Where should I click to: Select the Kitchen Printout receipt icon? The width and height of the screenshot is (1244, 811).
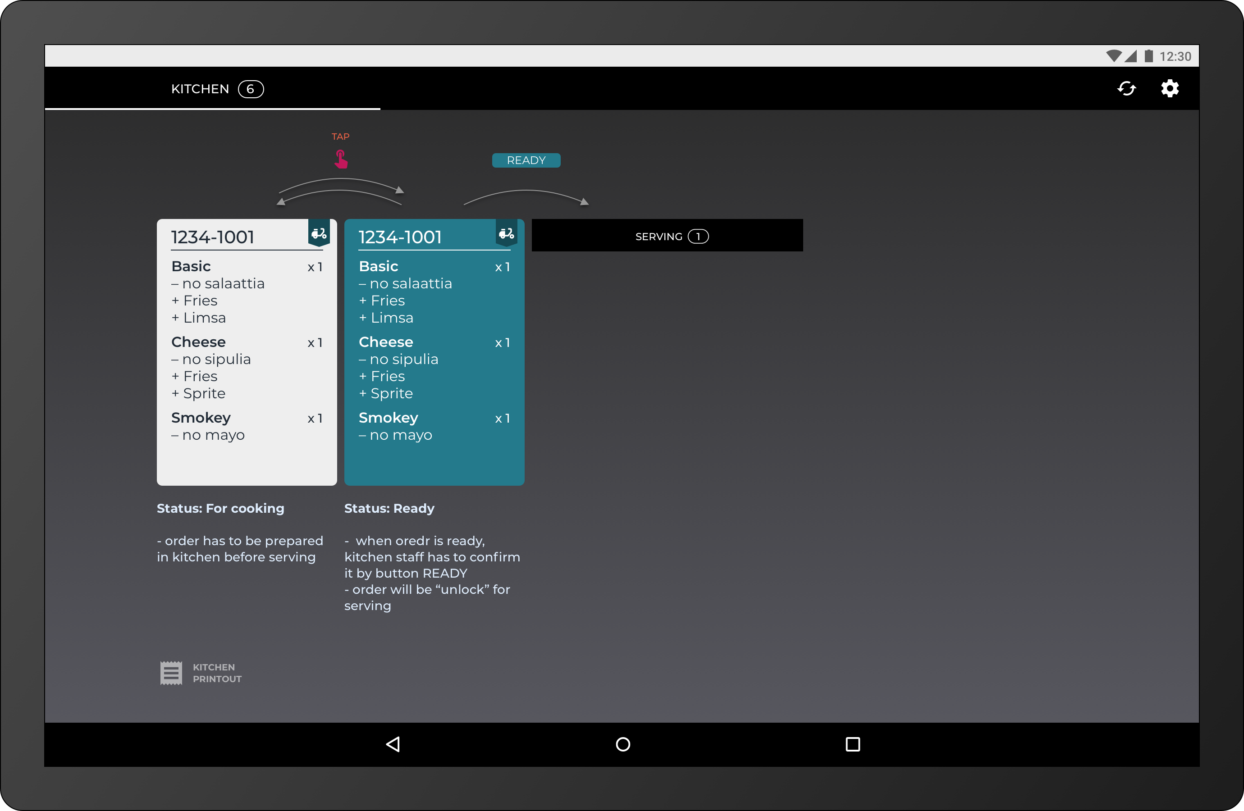pos(171,673)
